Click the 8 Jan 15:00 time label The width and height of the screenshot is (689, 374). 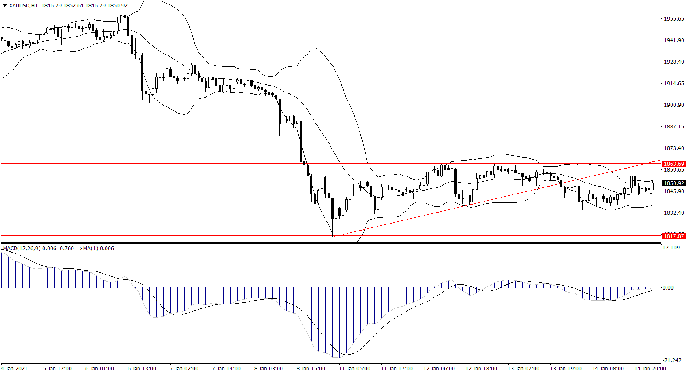click(311, 369)
